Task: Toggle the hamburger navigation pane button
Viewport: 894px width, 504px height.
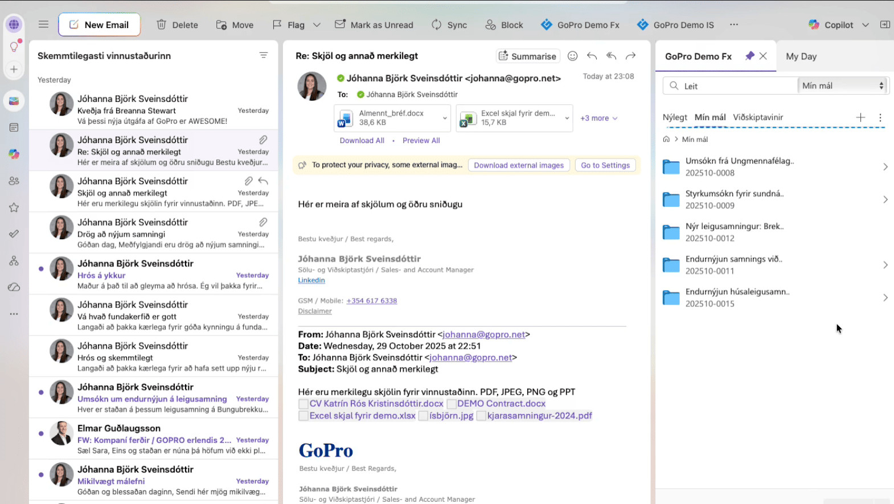Action: pyautogui.click(x=43, y=24)
